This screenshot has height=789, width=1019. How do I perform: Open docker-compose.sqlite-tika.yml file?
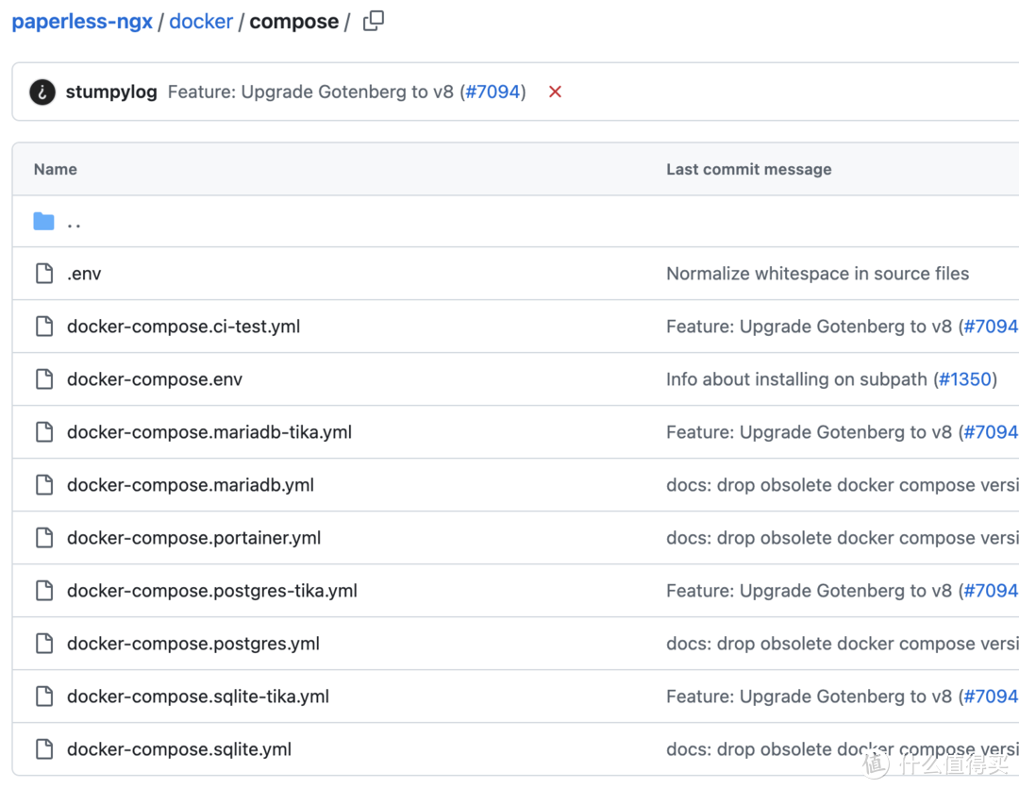coord(197,697)
